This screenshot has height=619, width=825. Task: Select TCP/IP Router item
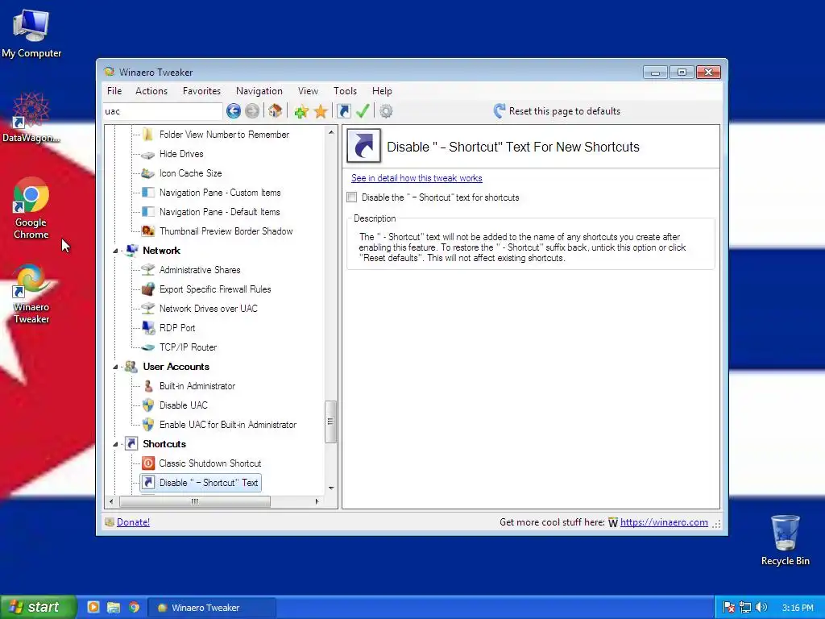[188, 347]
